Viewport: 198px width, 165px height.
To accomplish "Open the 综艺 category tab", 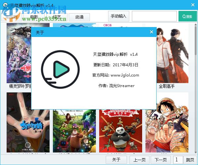I will tap(57, 17).
